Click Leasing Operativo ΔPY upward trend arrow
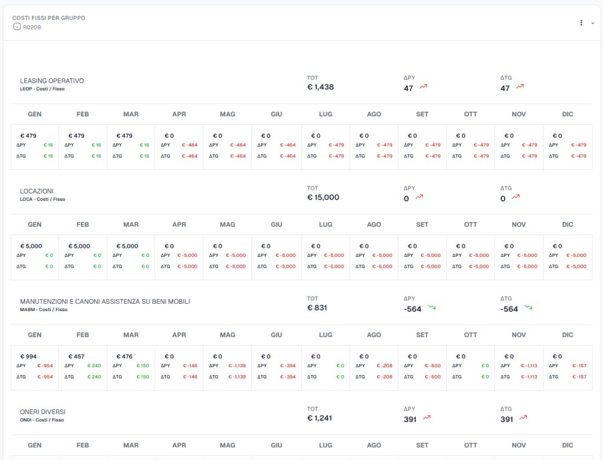The image size is (603, 460). pyautogui.click(x=423, y=87)
